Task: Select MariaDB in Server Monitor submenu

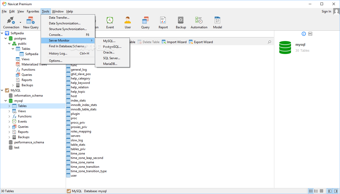Action: point(112,64)
